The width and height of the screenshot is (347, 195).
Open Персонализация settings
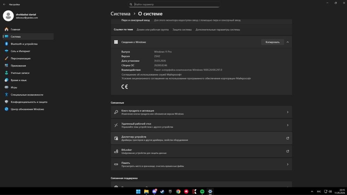pyautogui.click(x=28, y=58)
